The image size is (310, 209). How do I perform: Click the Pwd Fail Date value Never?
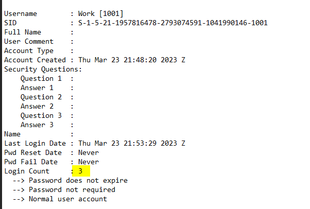point(89,162)
